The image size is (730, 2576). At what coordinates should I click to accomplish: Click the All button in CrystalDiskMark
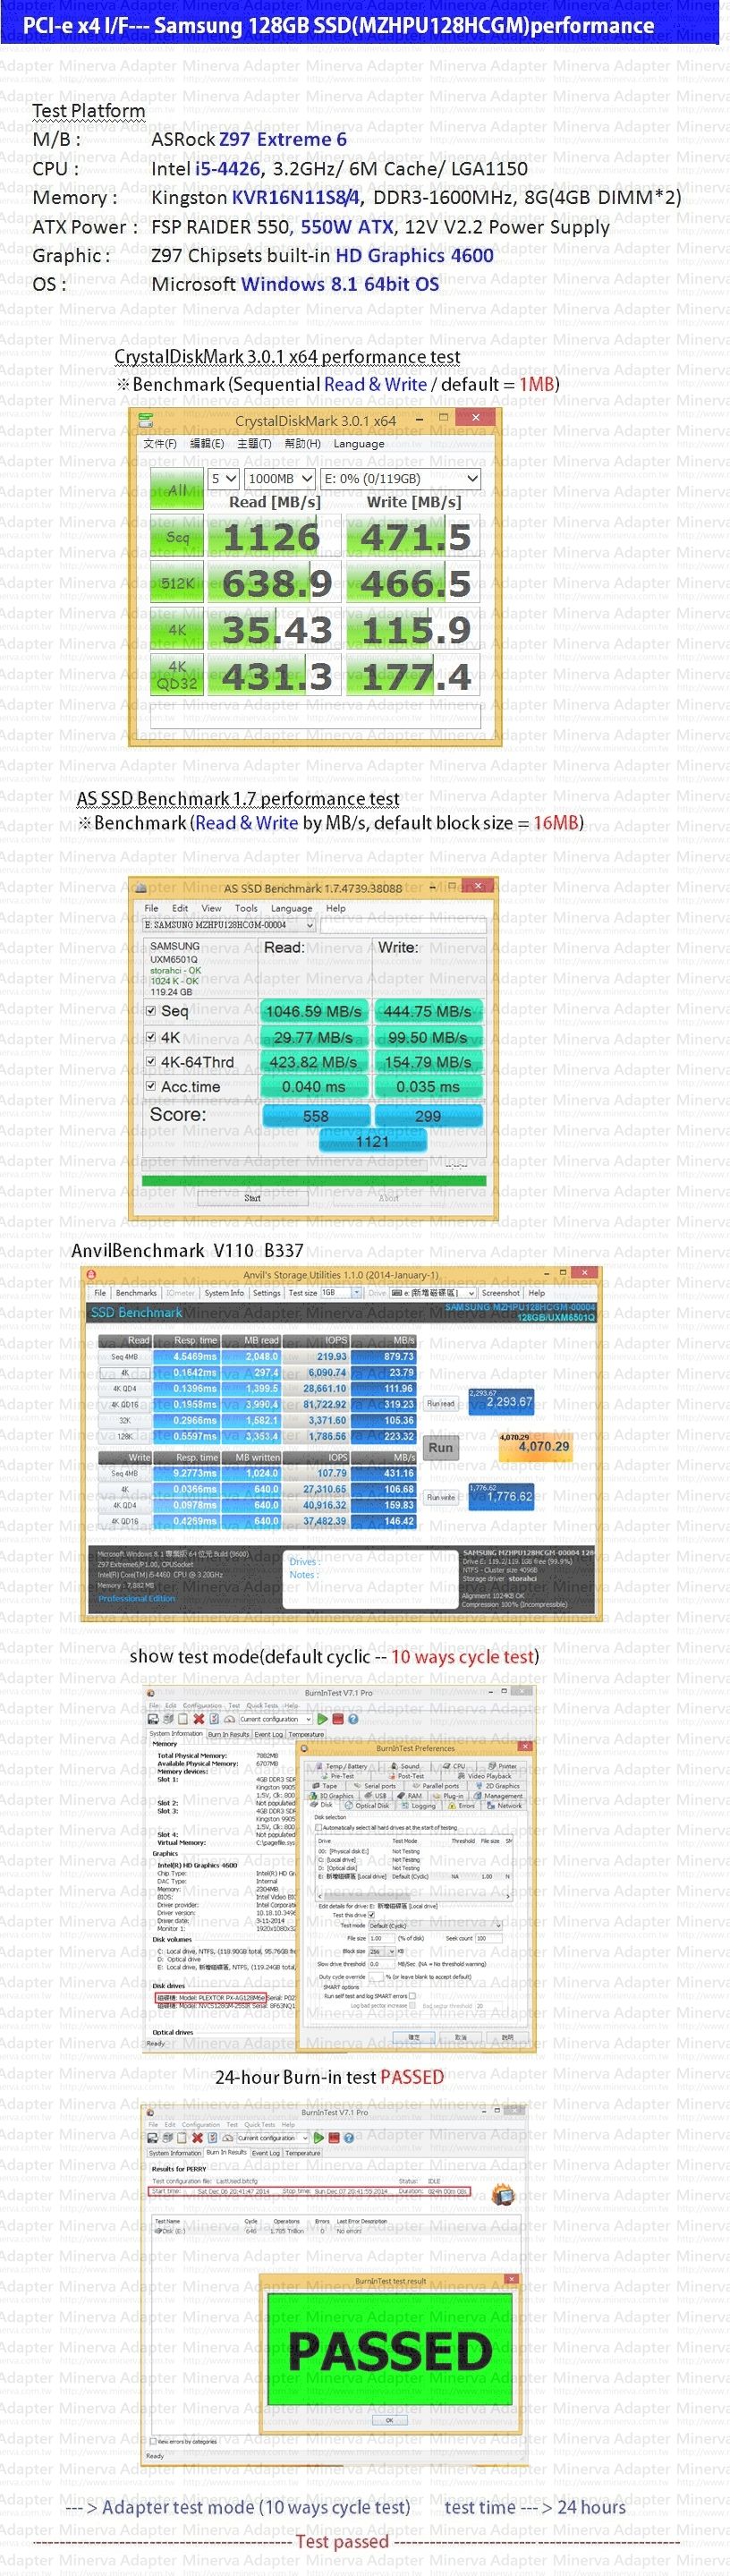pyautogui.click(x=177, y=489)
